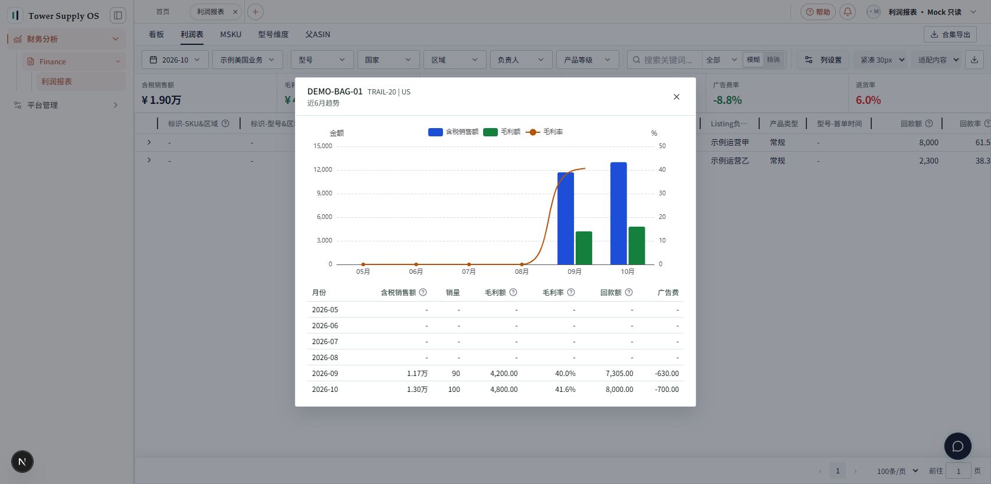
Task: Click help icon beside 毛利率 column header
Action: click(x=571, y=292)
